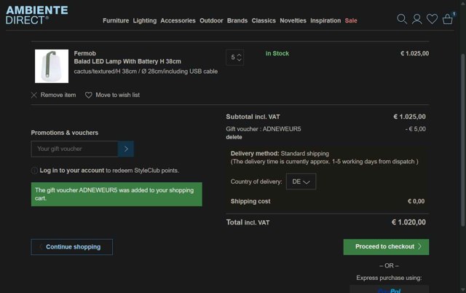Image resolution: width=466 pixels, height=293 pixels.
Task: Click the voucher discount - € 5,00 value
Action: tap(416, 129)
